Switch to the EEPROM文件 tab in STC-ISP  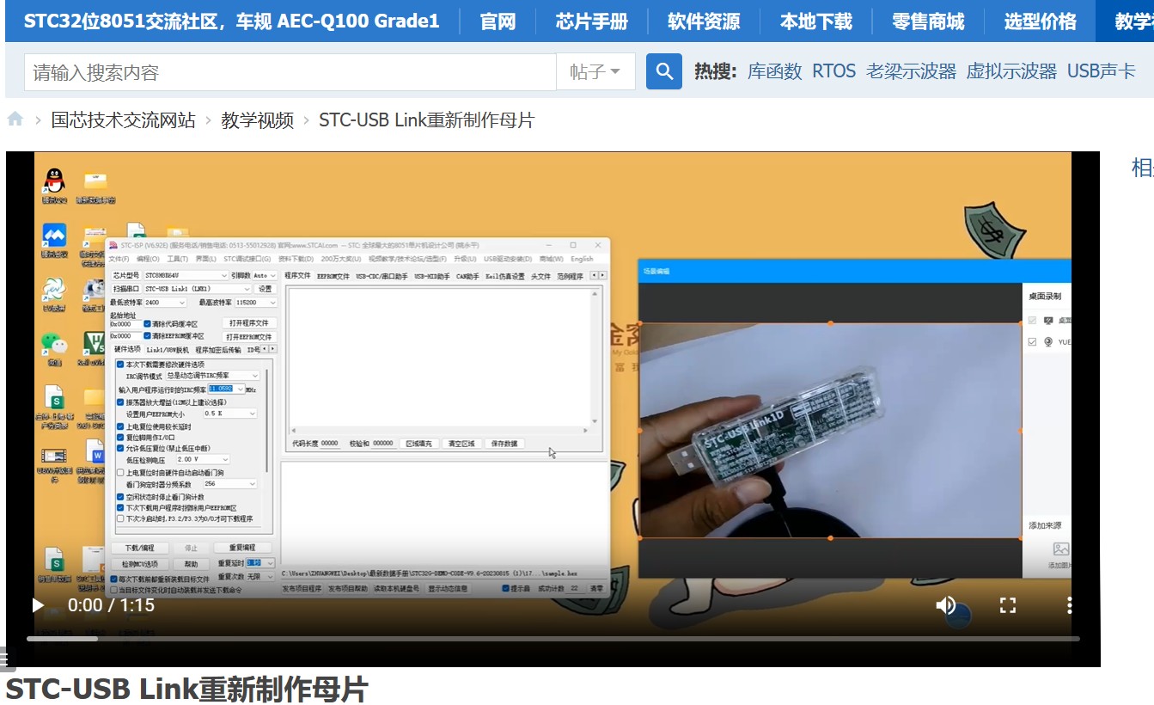pos(333,276)
